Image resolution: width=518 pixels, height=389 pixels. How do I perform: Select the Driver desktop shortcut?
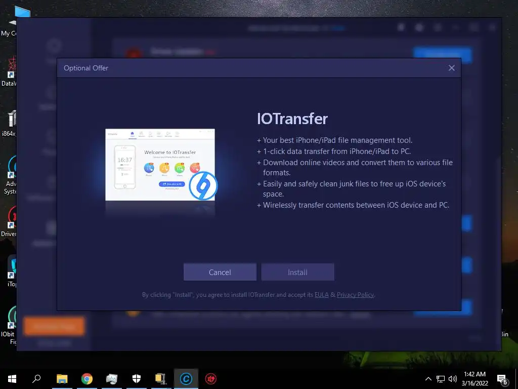click(9, 222)
